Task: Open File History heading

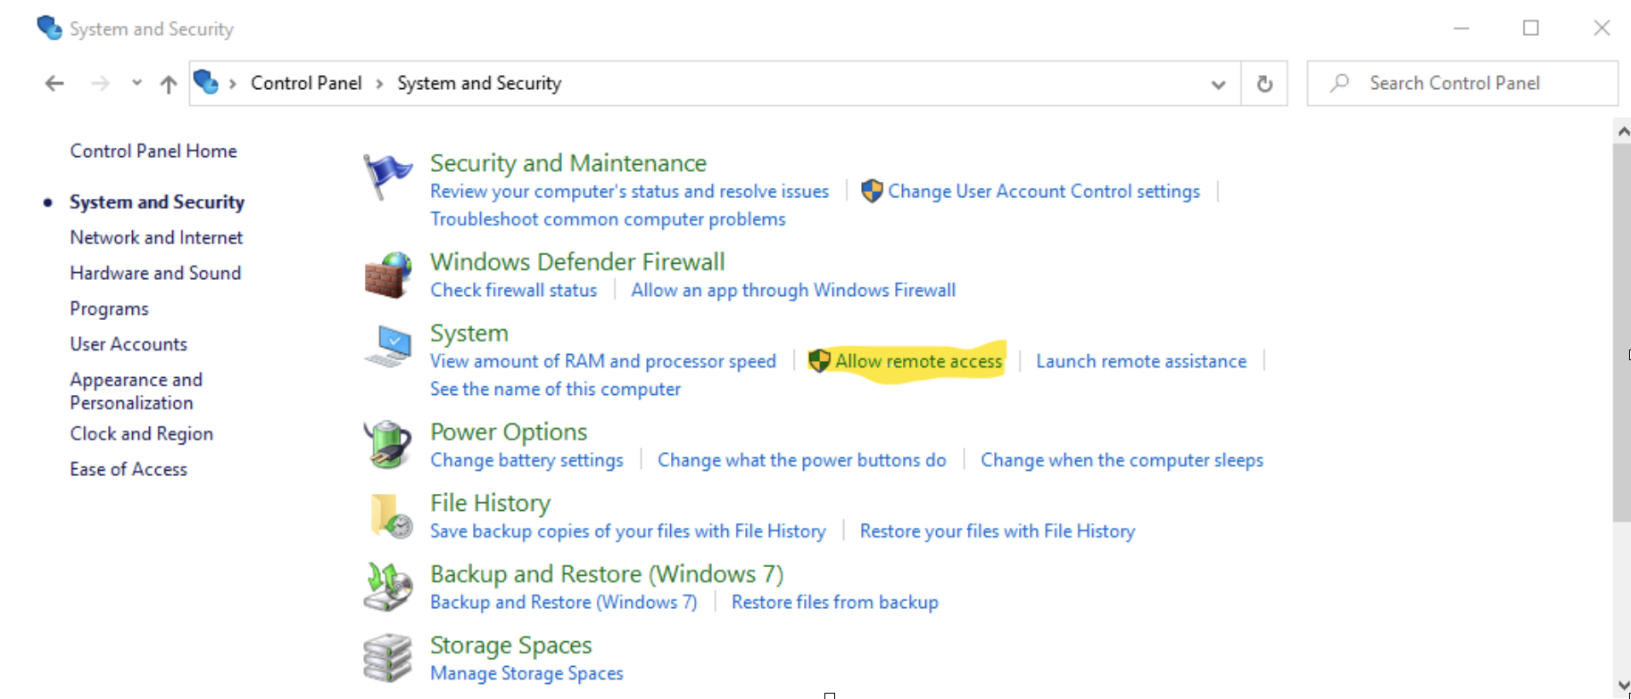Action: 490,503
